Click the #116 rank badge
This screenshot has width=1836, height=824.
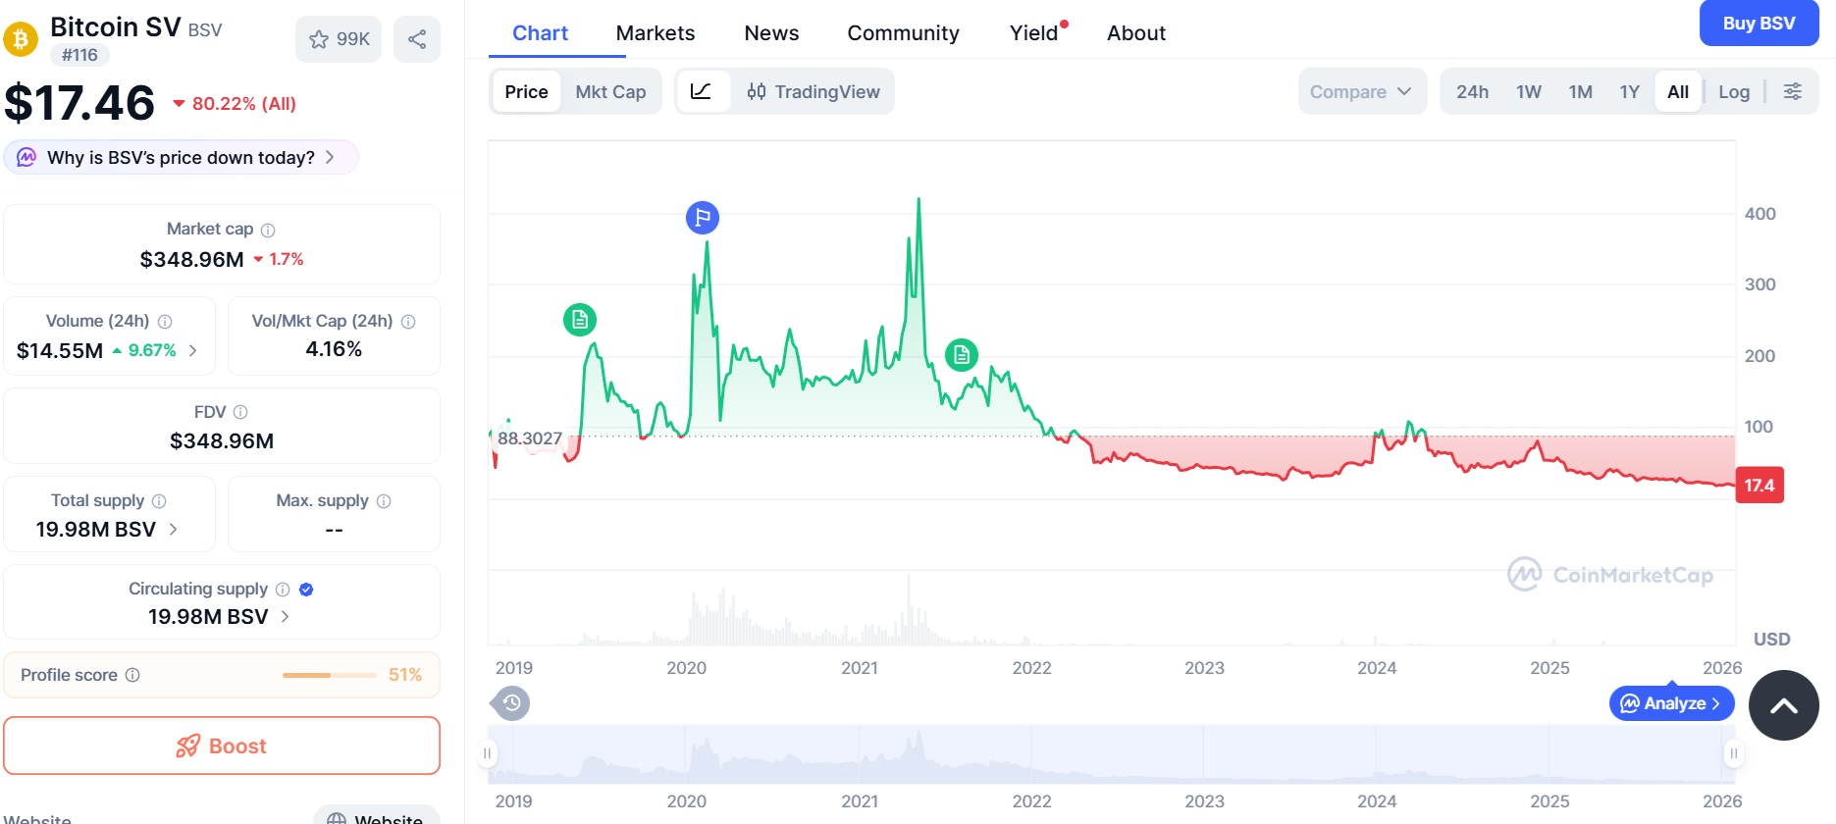79,55
